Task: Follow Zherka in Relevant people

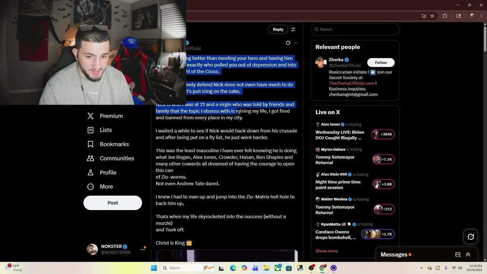Action: click(381, 62)
